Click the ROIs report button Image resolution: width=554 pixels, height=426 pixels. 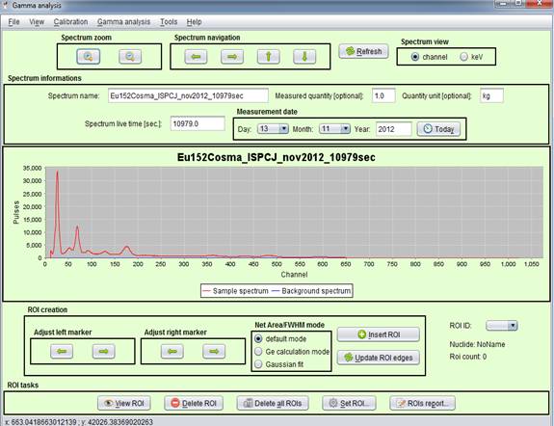click(422, 403)
